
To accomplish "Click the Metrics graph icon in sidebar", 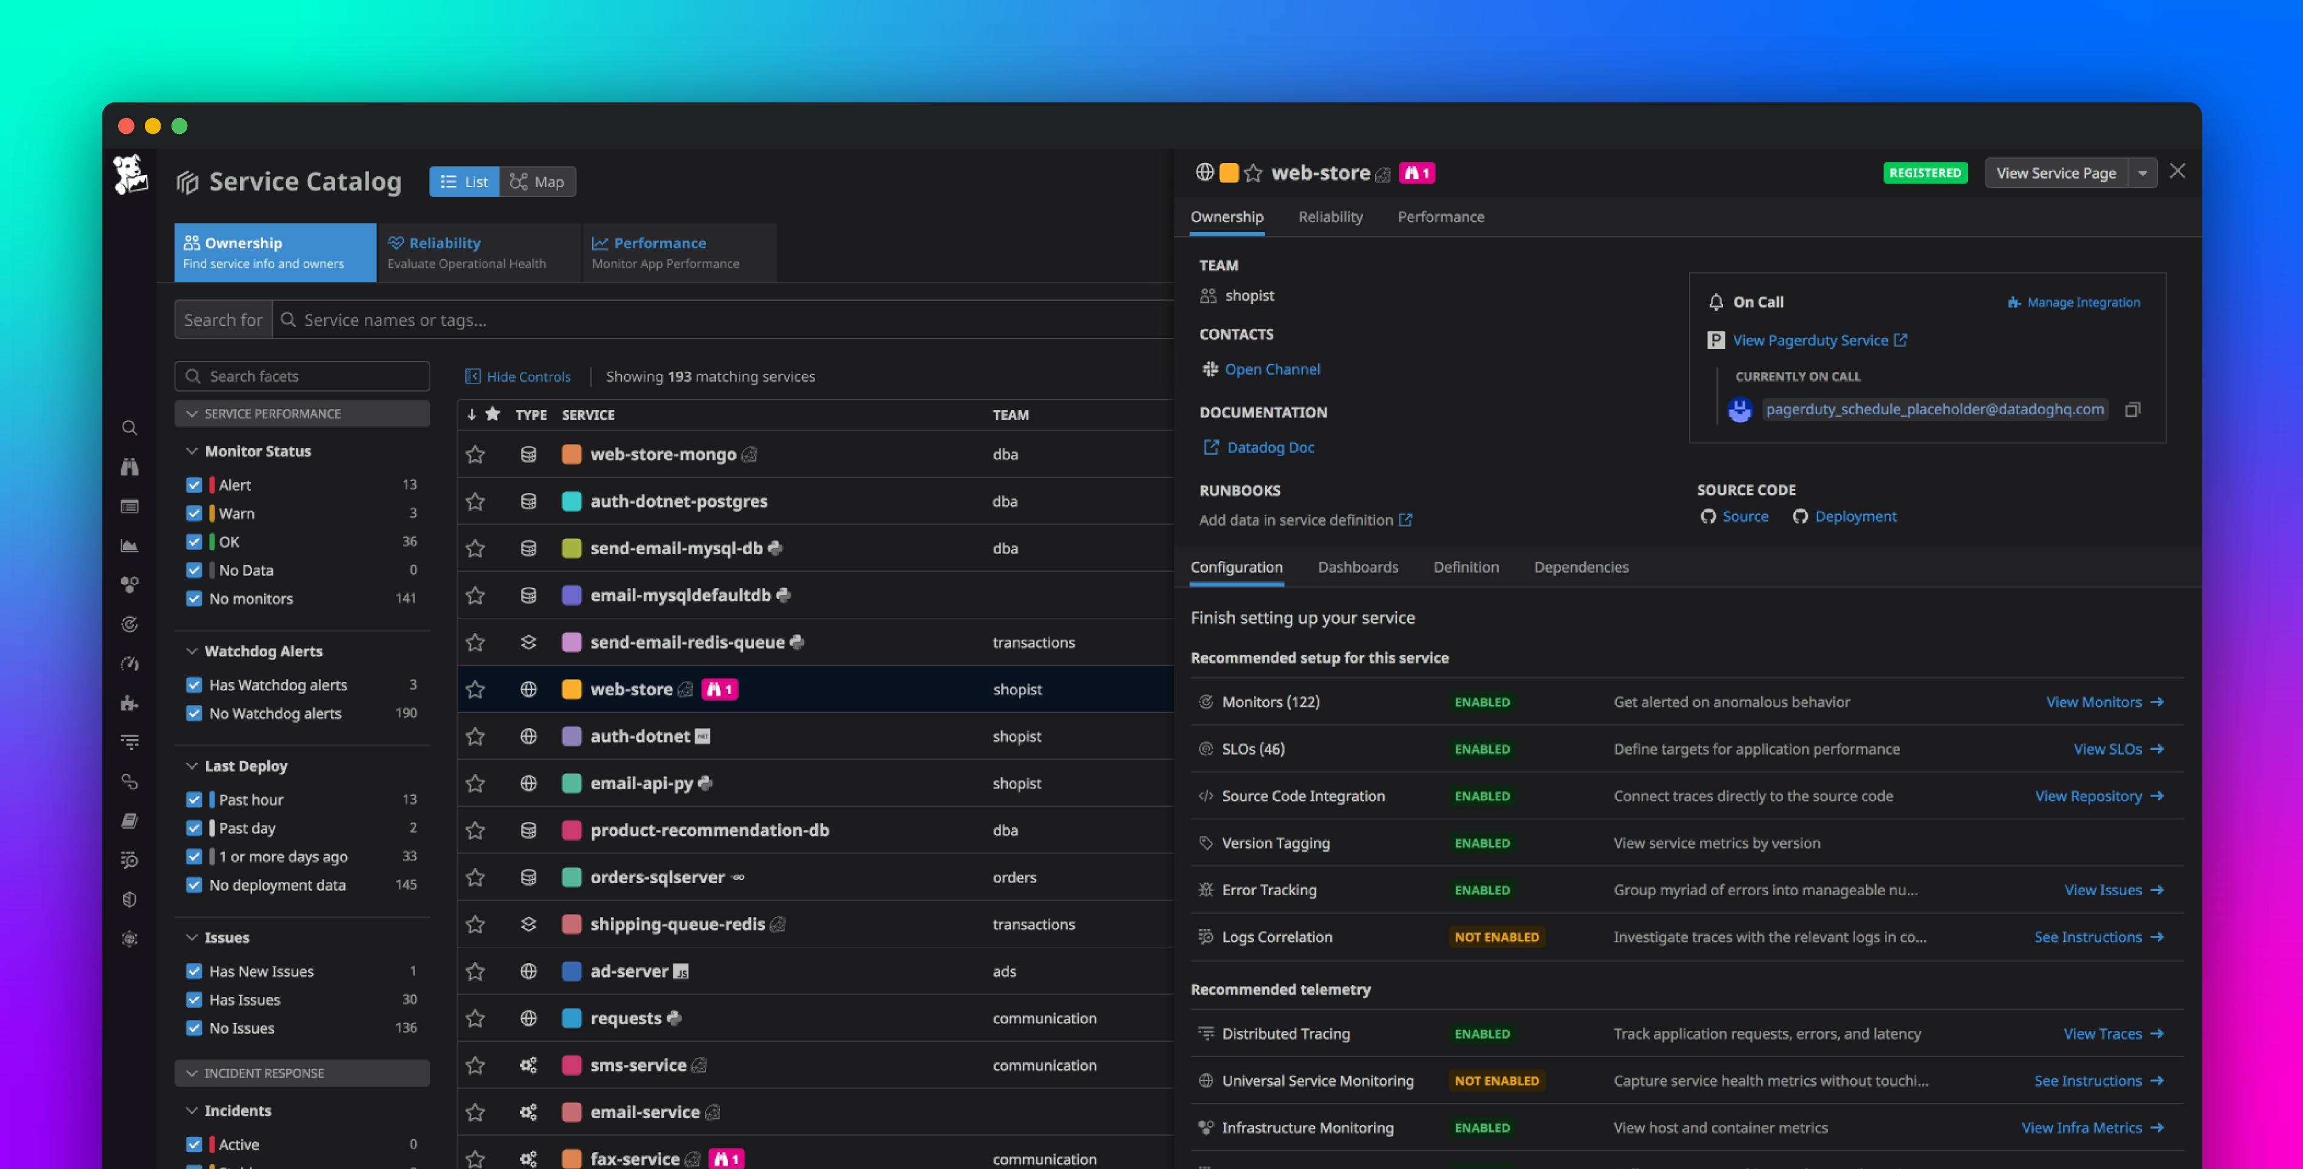I will [130, 545].
